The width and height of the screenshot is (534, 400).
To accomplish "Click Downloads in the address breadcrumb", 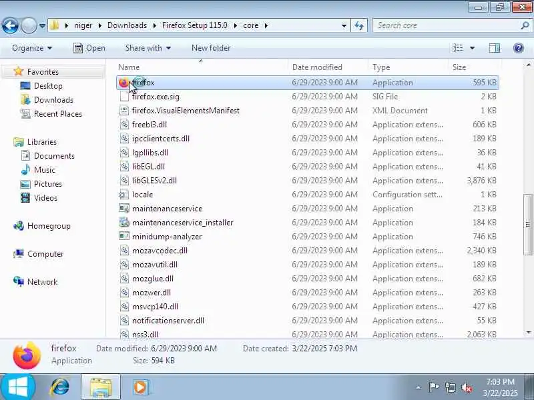I will click(x=127, y=25).
